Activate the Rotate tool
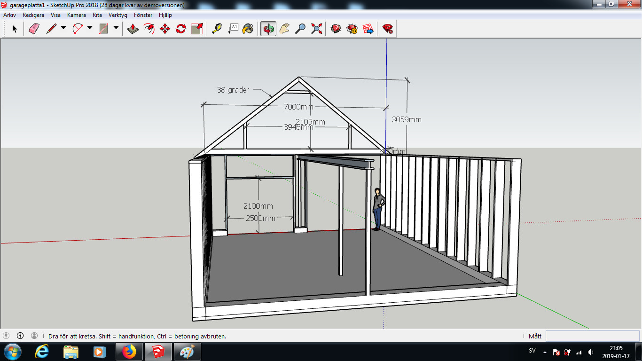 [181, 29]
